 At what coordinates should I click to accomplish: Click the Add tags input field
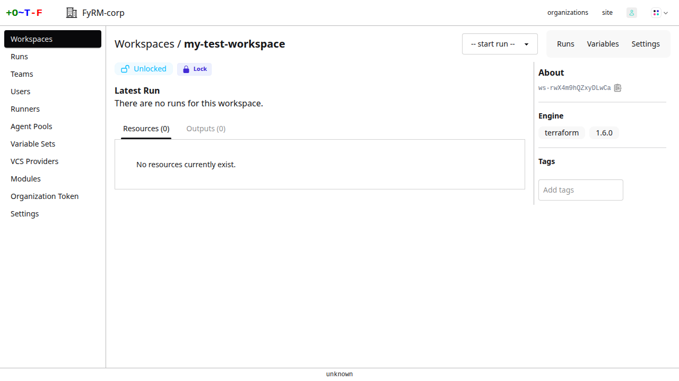tap(580, 190)
